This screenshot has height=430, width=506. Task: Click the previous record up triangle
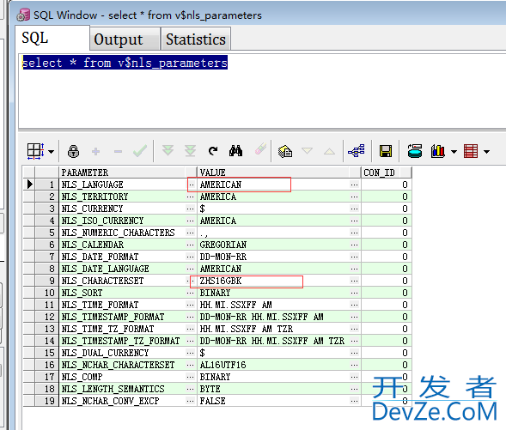tap(329, 151)
